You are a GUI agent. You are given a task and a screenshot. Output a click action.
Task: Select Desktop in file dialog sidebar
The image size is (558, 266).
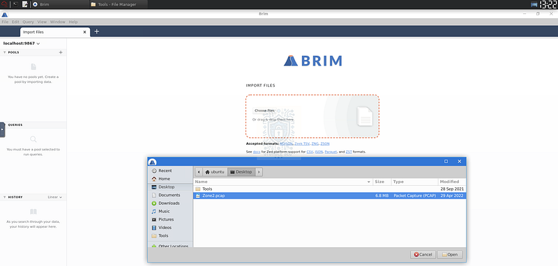169,187
